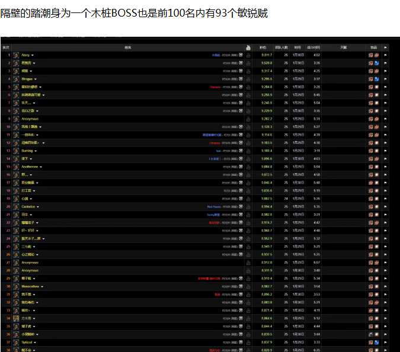This screenshot has height=352, width=400.
Task: Expand the dropdown arrow next to Alacy
Action: coord(33,55)
